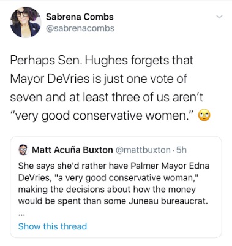232x246 pixels.
Task: Click the eye-roll emoji in tweet
Action: [204, 116]
